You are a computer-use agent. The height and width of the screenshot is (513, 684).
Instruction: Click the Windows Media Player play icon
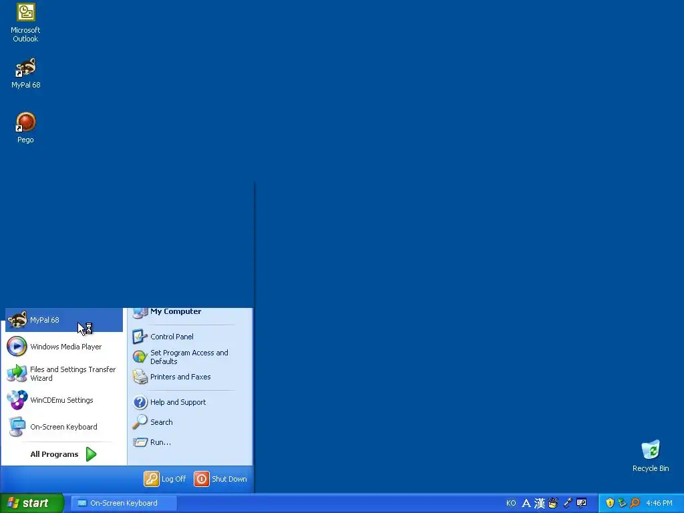click(17, 347)
